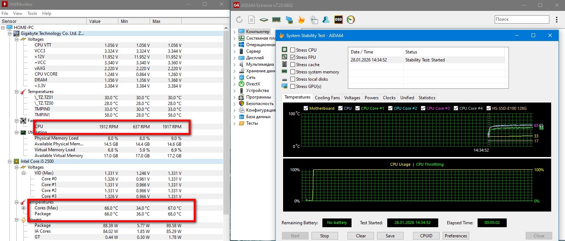Switch to the Statistics tab
Image resolution: width=565 pixels, height=241 pixels.
[x=427, y=97]
